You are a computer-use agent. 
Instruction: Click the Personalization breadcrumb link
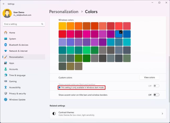coord(64,12)
